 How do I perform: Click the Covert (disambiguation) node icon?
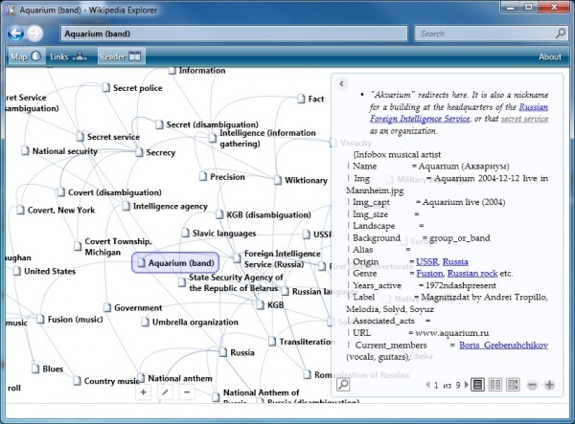pos(61,191)
